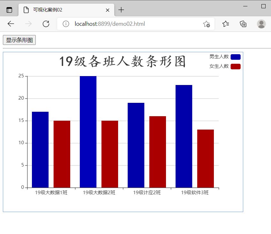Click the back navigation arrow
This screenshot has width=271, height=234.
pos(11,24)
